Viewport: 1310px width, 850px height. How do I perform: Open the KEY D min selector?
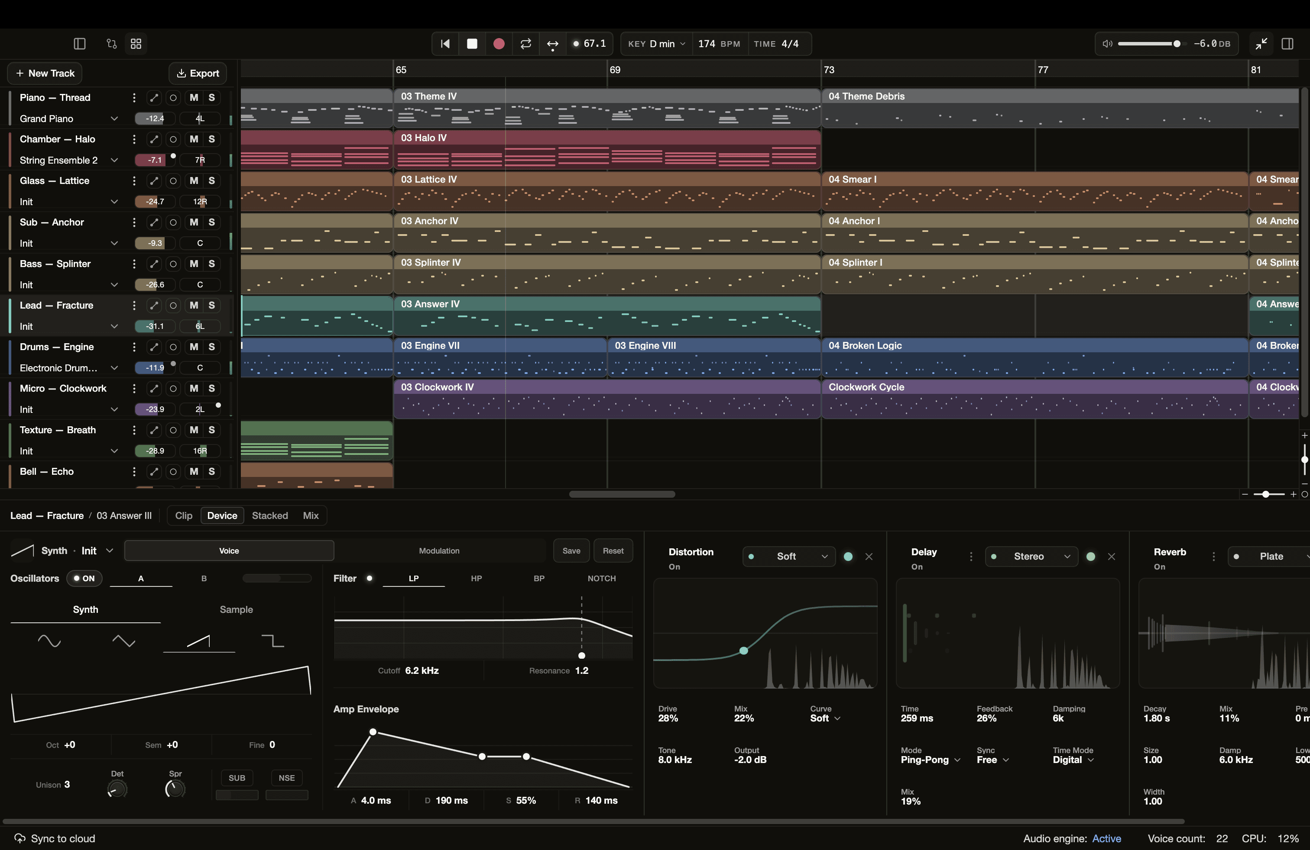(x=657, y=43)
